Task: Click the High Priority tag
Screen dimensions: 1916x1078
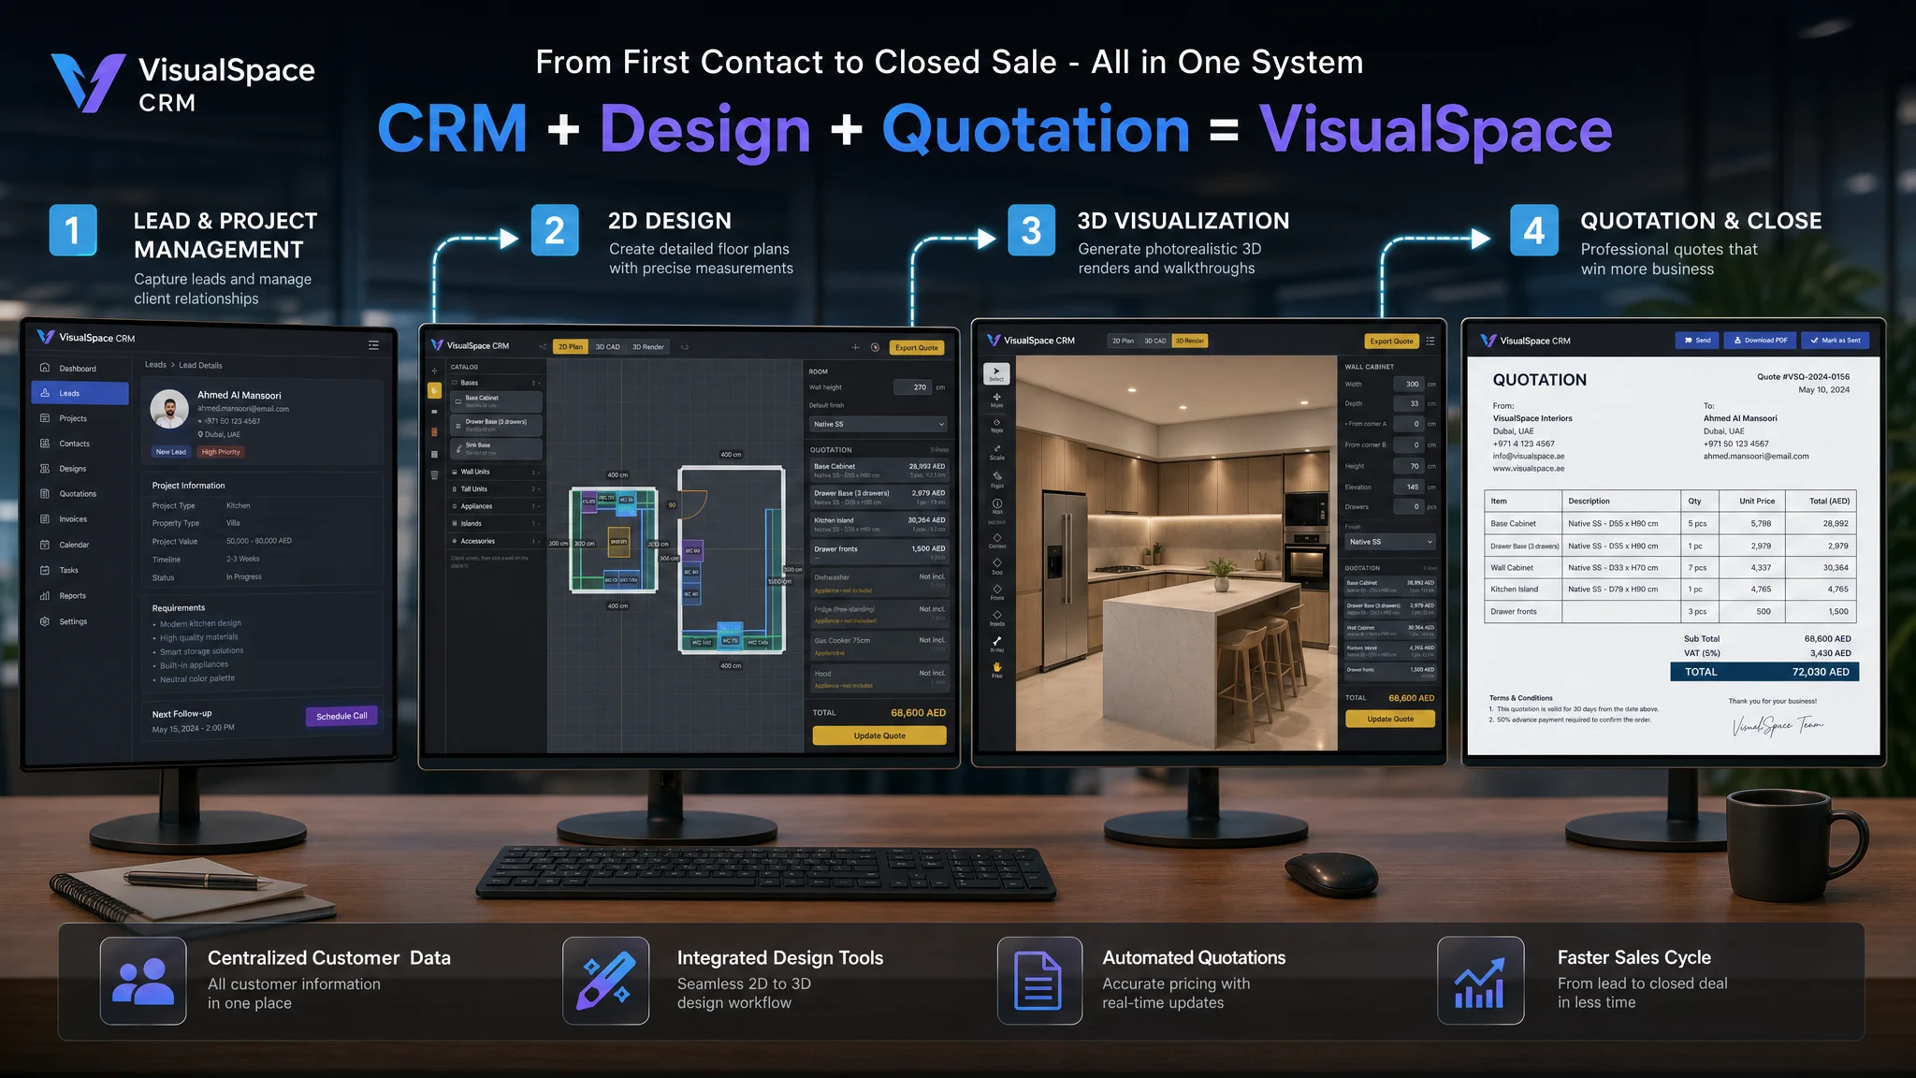Action: point(221,452)
